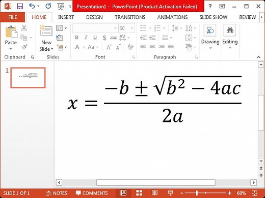
Task: Open the Text Direction options
Action: 190,28
